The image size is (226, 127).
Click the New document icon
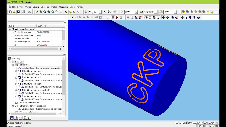pyautogui.click(x=10, y=12)
